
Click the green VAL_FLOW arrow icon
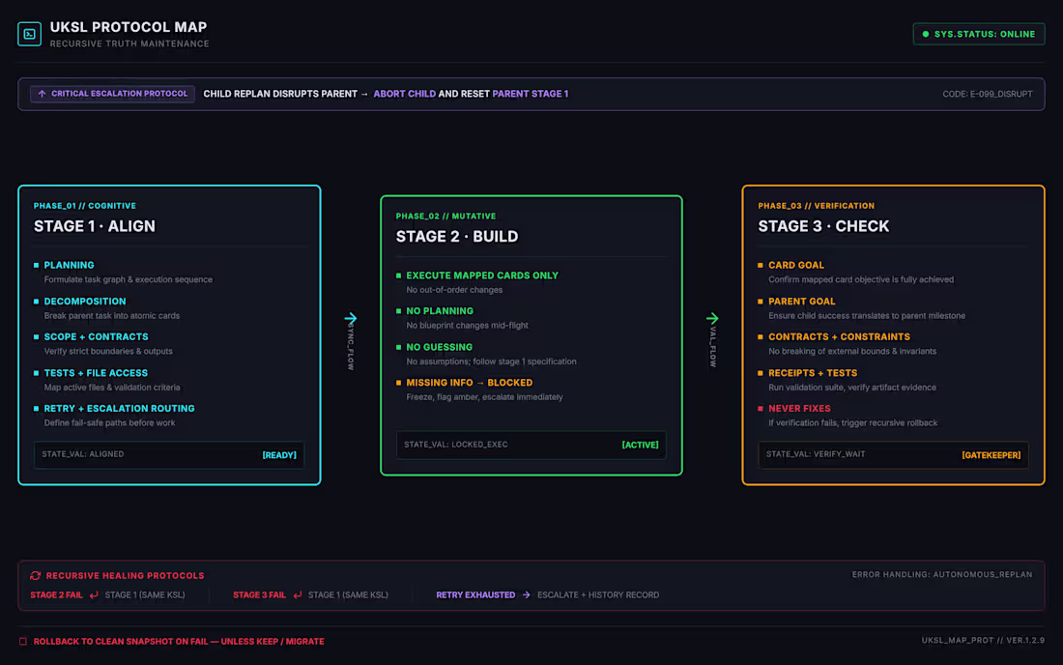[712, 318]
